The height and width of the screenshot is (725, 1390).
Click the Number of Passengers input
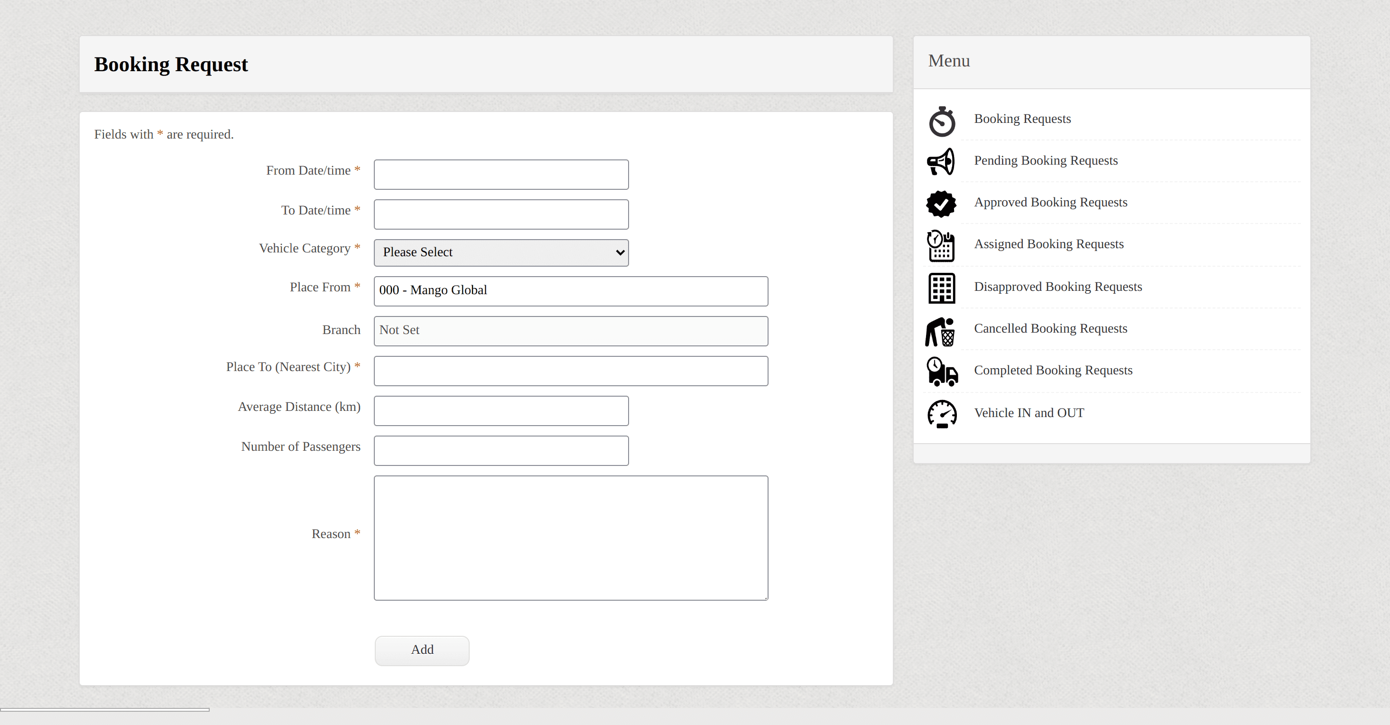(x=501, y=451)
